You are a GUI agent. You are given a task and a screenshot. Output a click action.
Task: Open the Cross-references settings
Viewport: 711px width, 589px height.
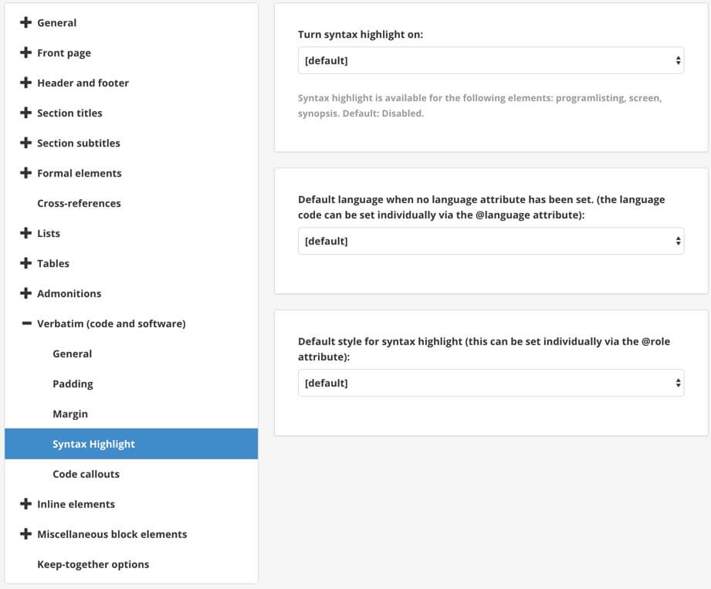[79, 203]
